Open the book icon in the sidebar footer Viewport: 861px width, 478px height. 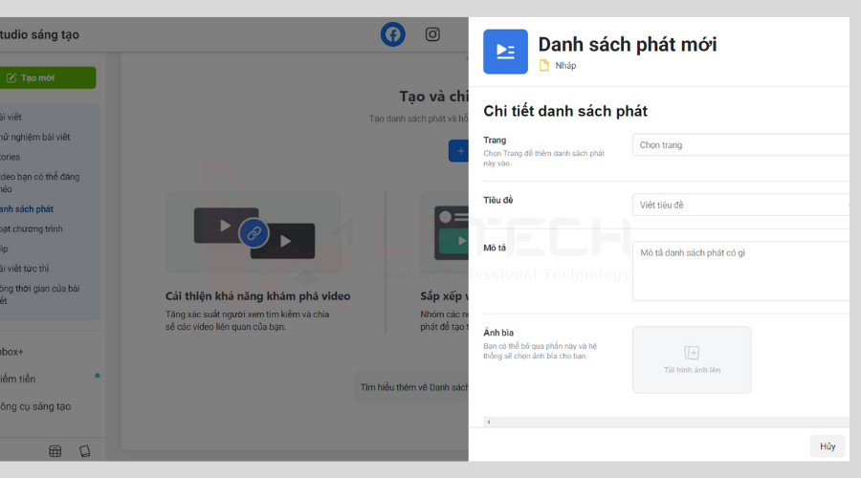84,451
